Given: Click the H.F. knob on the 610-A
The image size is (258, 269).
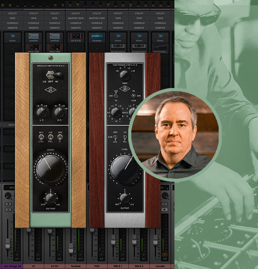Looking at the screenshot, I should pyautogui.click(x=59, y=112).
